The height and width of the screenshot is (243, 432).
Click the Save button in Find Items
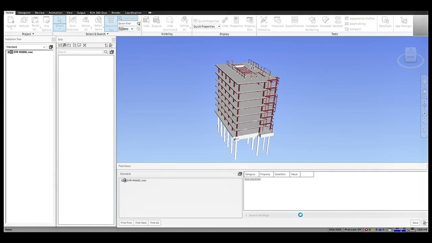click(415, 223)
